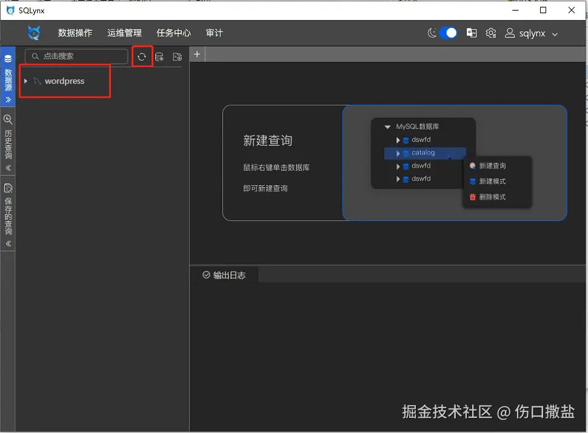Maximize the SQLynx window
The width and height of the screenshot is (588, 433).
click(x=543, y=10)
